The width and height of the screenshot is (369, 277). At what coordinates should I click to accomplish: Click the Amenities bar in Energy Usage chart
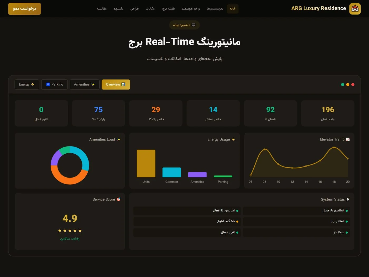point(197,175)
